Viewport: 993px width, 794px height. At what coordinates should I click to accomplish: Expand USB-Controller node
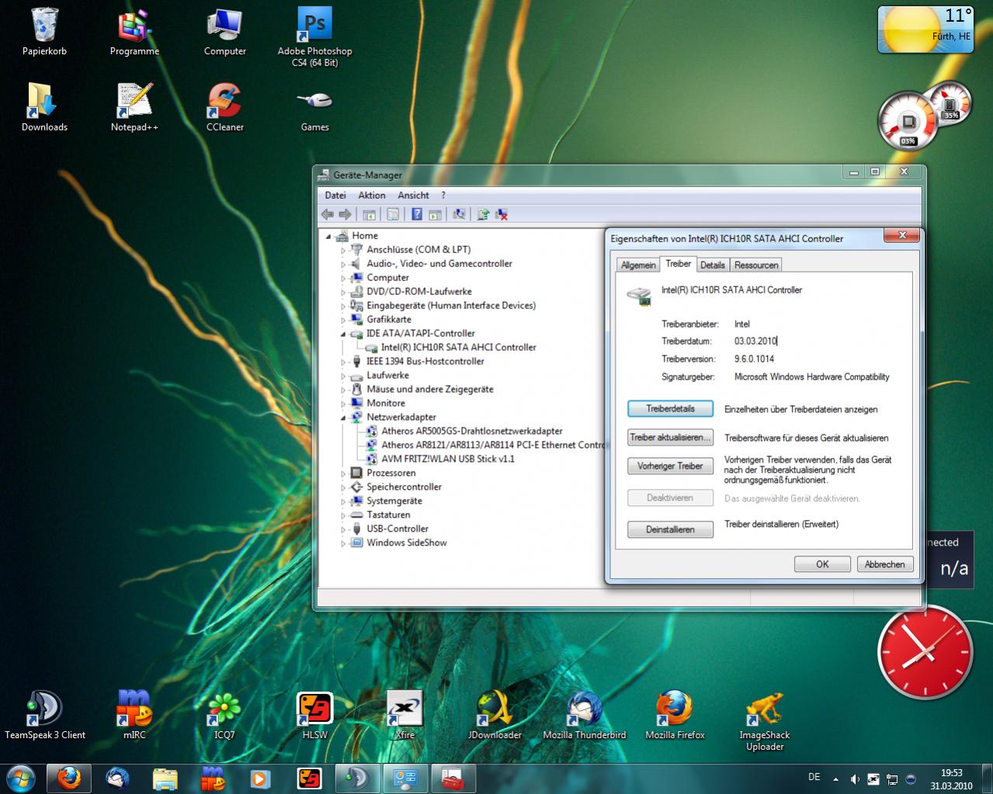coord(343,529)
